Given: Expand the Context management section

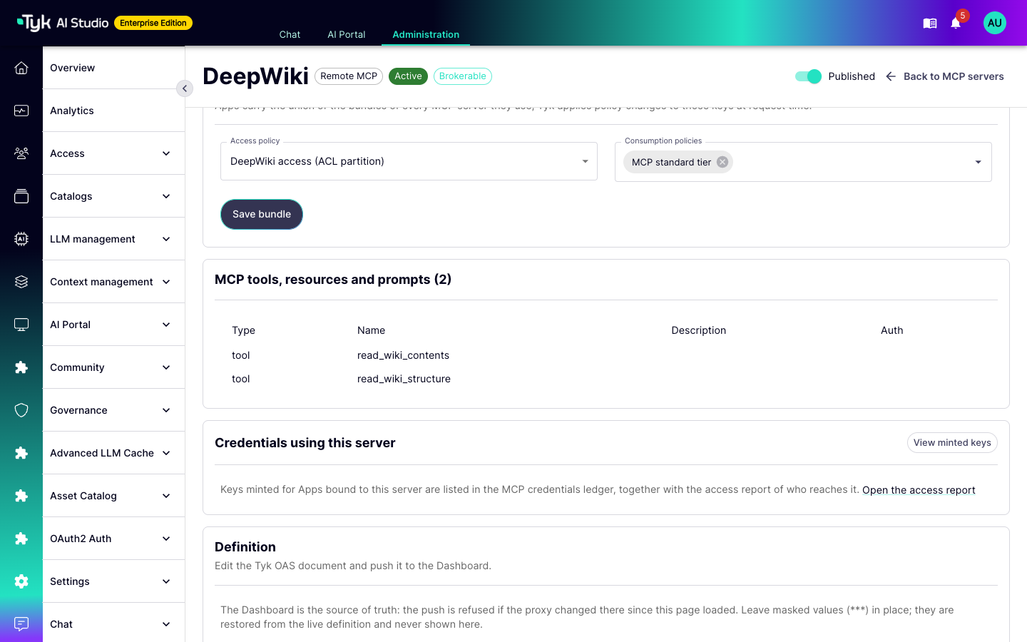Looking at the screenshot, I should click(113, 282).
